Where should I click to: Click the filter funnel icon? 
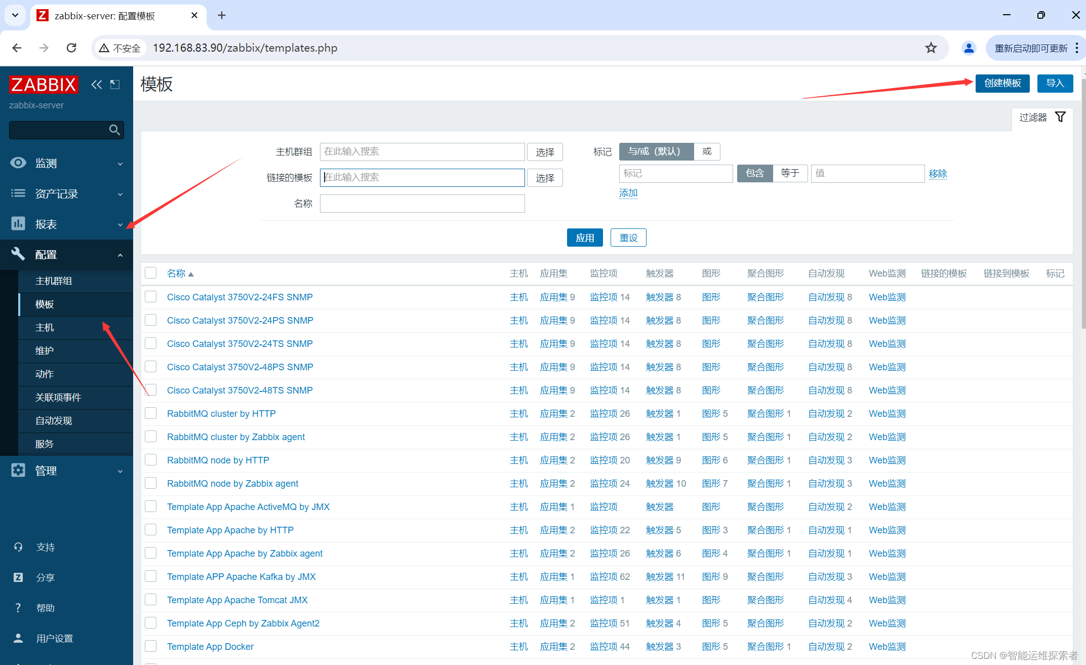tap(1060, 117)
